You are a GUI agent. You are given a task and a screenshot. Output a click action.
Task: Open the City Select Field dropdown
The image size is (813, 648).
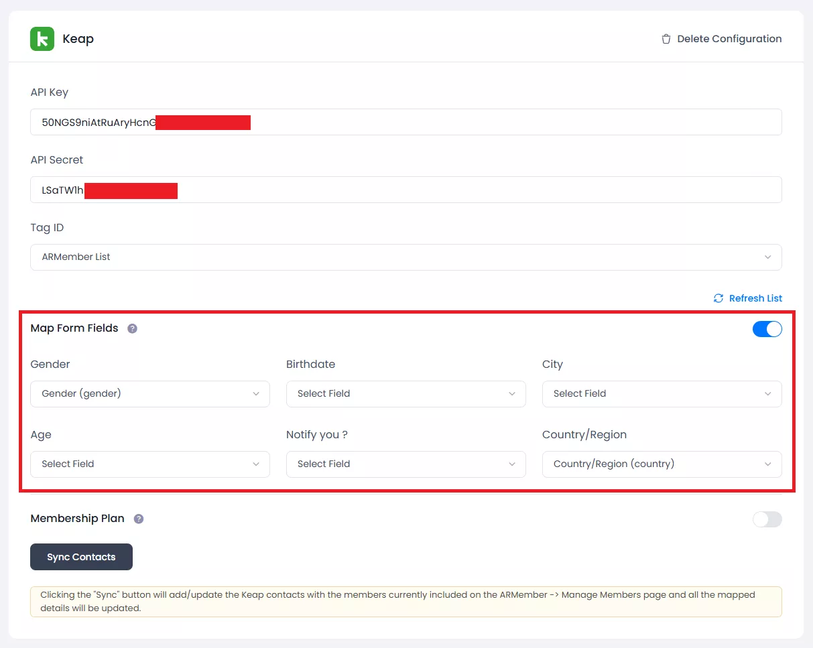tap(662, 394)
